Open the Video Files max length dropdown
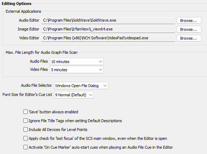The height and width of the screenshot is (154, 207). pos(77,70)
